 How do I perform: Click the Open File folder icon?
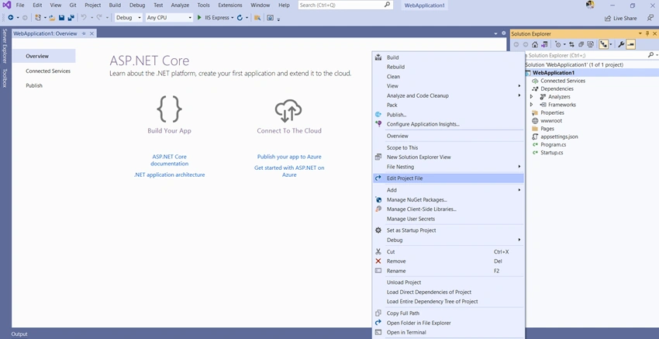(52, 18)
